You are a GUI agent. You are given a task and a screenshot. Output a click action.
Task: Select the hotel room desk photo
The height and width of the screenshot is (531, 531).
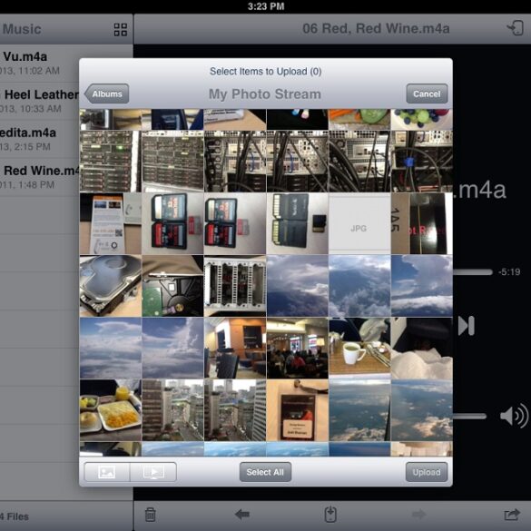235,348
